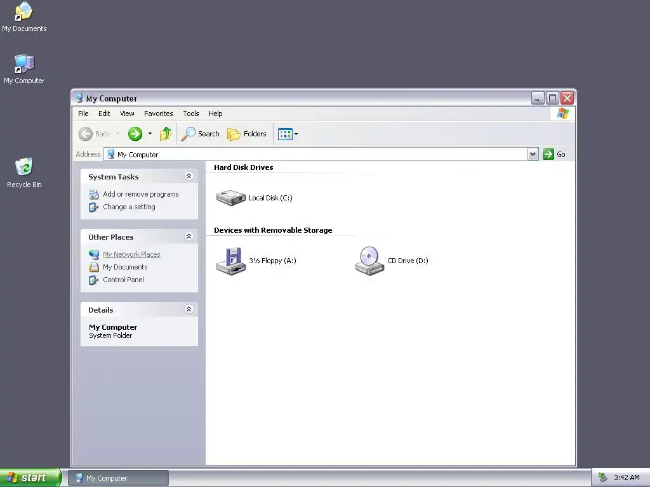Collapse the System Tasks panel

click(189, 176)
